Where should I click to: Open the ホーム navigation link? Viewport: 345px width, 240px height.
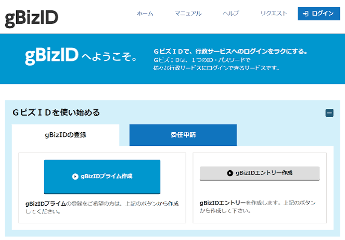coord(145,14)
